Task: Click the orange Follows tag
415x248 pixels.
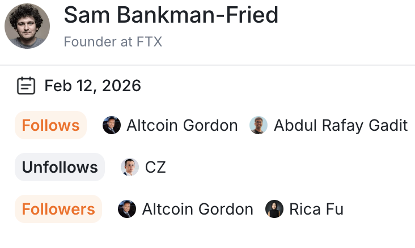Action: point(50,125)
